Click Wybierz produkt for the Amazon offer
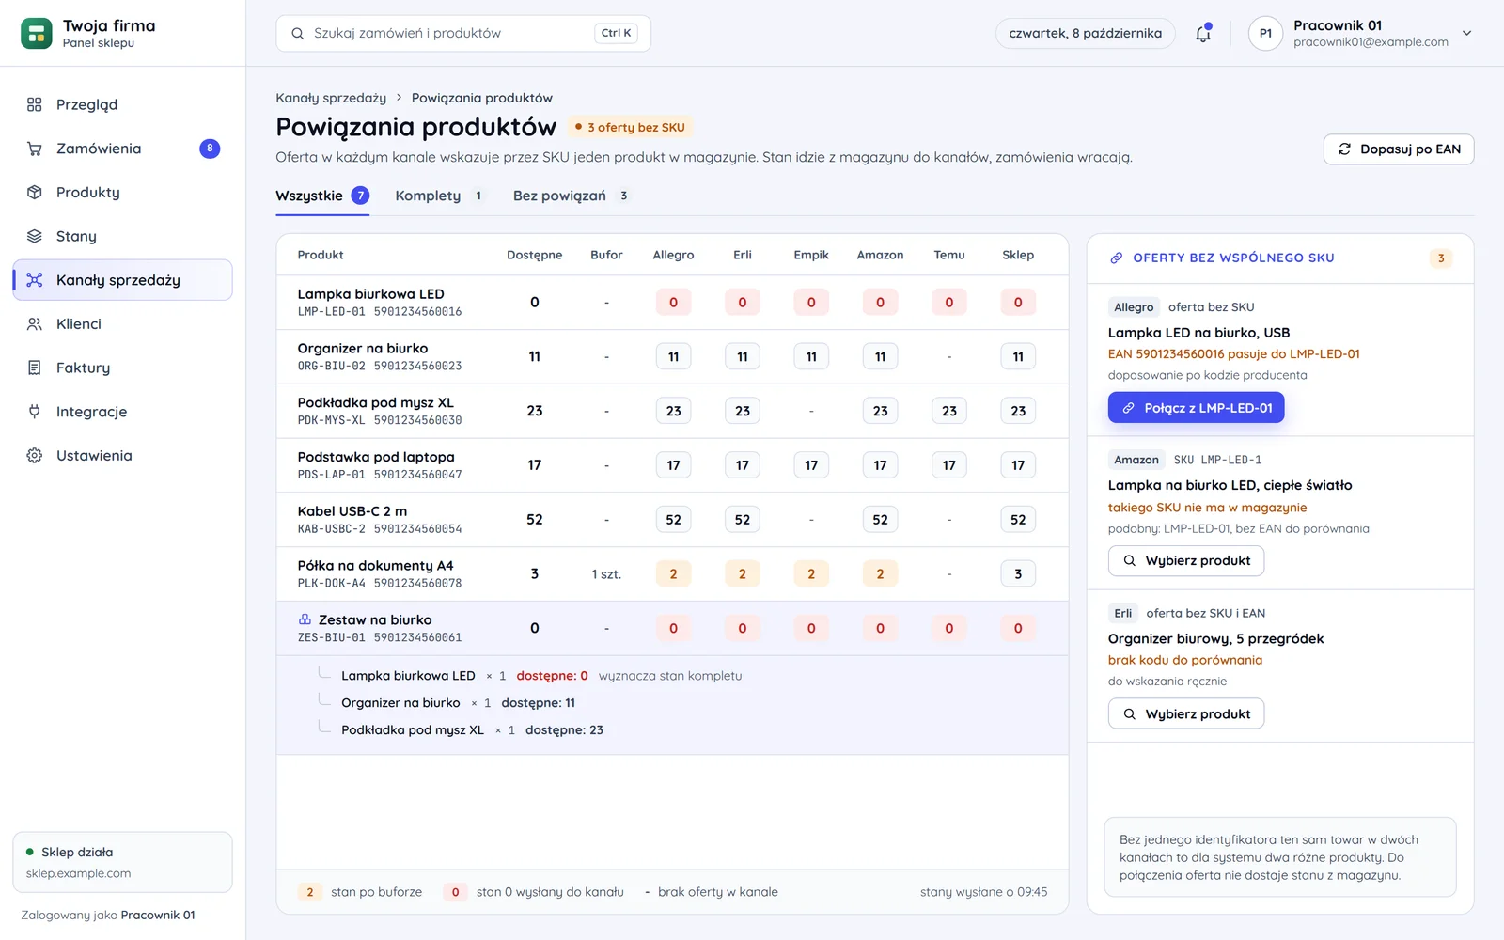 pos(1186,560)
